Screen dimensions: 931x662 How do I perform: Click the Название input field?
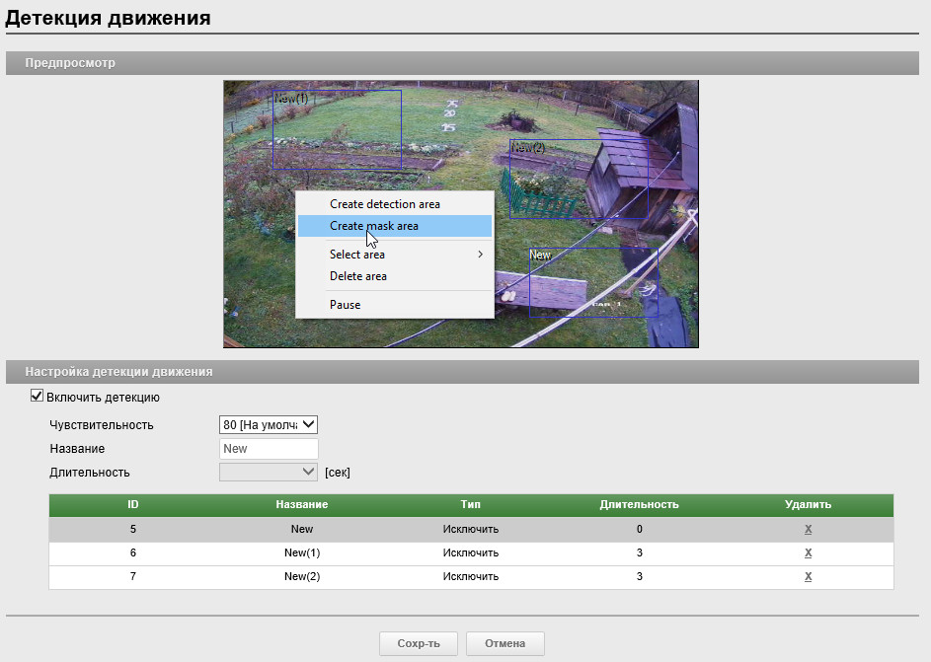click(x=269, y=449)
